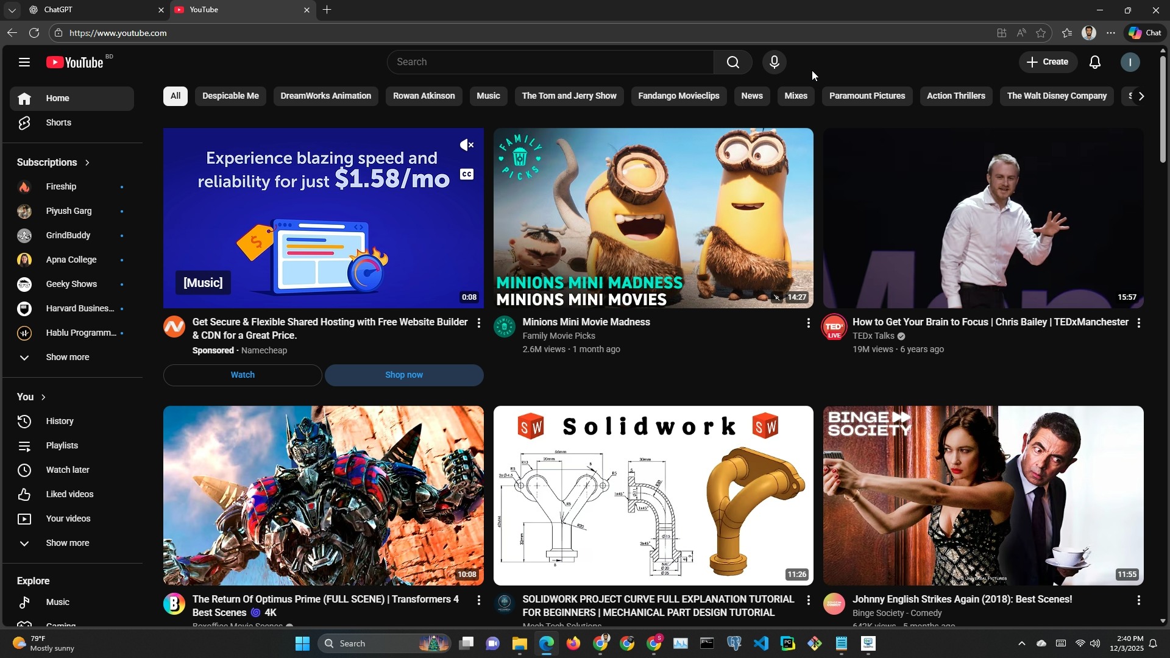Open options for Minions Mini Movie Madness
1170x658 pixels.
click(x=808, y=323)
